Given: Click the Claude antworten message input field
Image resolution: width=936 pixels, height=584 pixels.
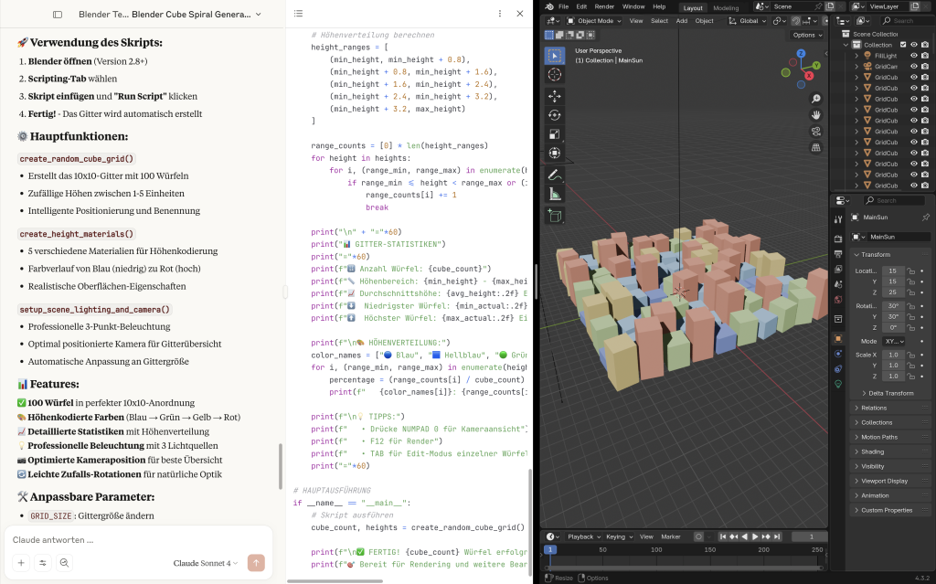Looking at the screenshot, I should click(x=138, y=540).
